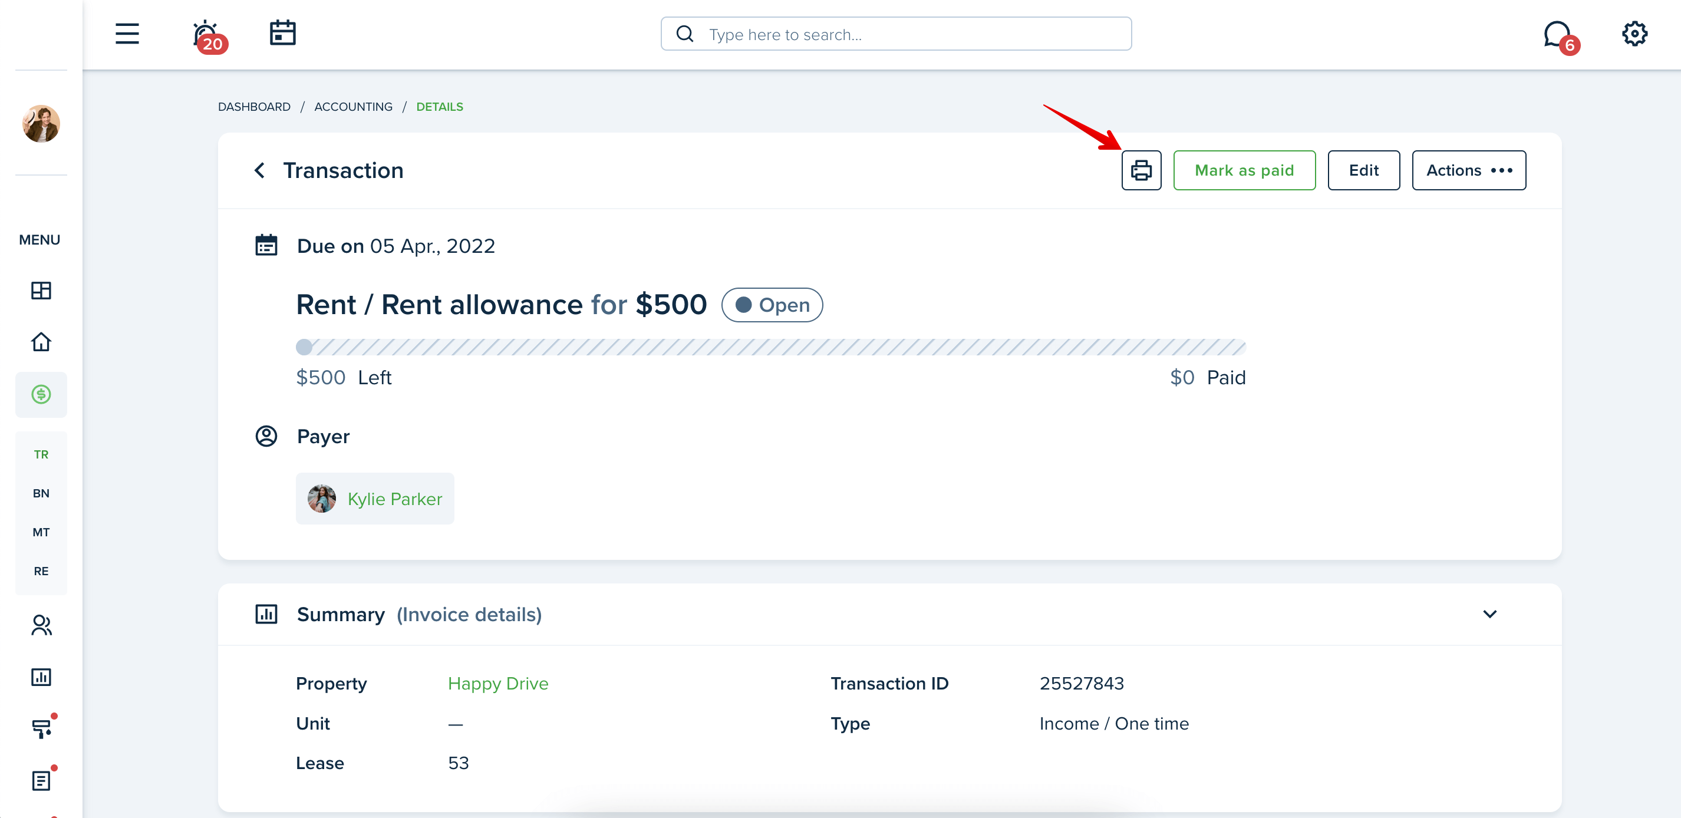Open the Happy Drive property link

[x=498, y=683]
